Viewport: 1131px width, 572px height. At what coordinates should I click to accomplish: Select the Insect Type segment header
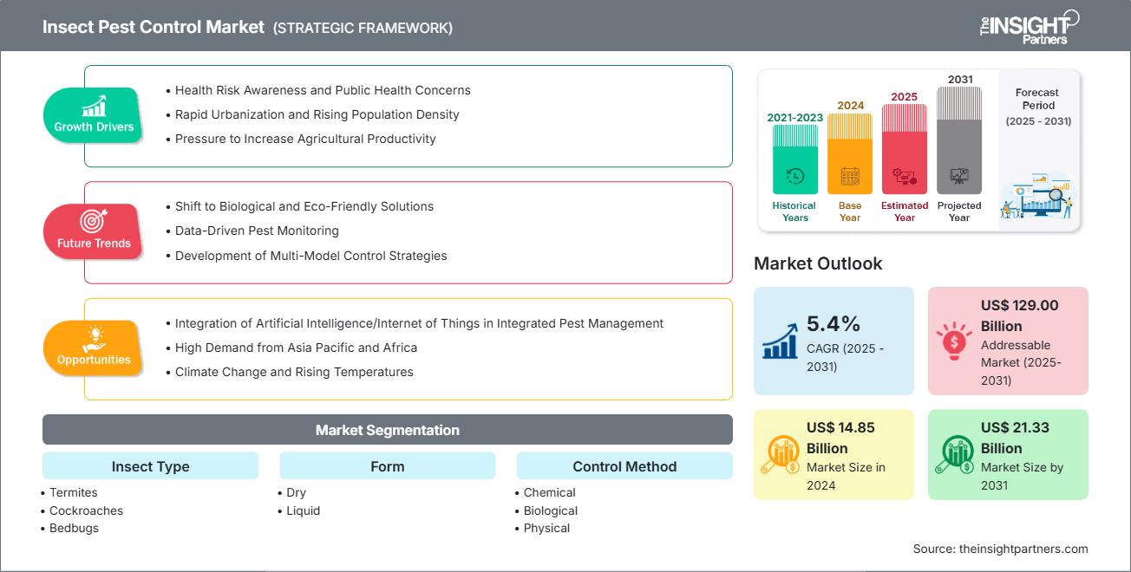point(150,465)
